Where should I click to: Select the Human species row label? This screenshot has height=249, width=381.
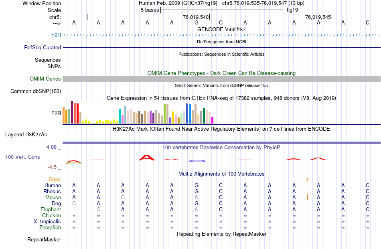(x=53, y=185)
